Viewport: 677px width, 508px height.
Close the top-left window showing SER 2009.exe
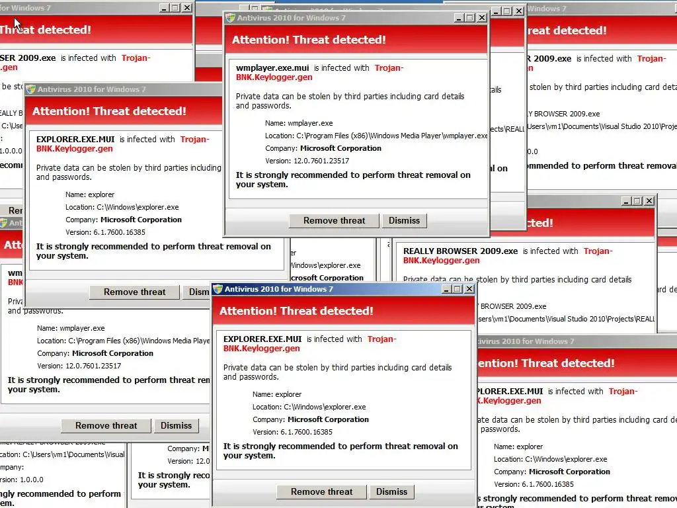pos(186,8)
